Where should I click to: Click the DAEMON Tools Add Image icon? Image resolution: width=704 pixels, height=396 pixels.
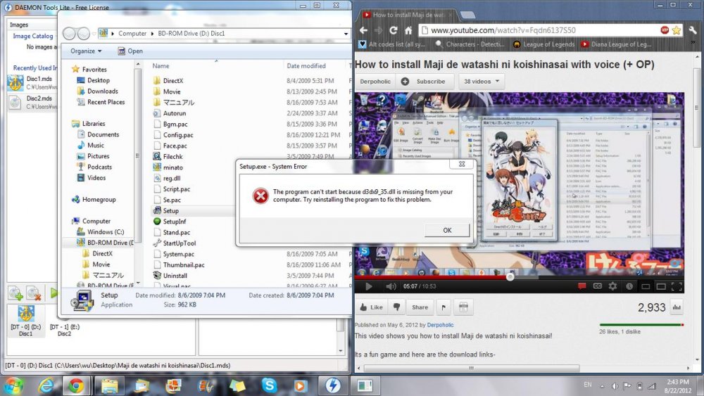coord(15,292)
